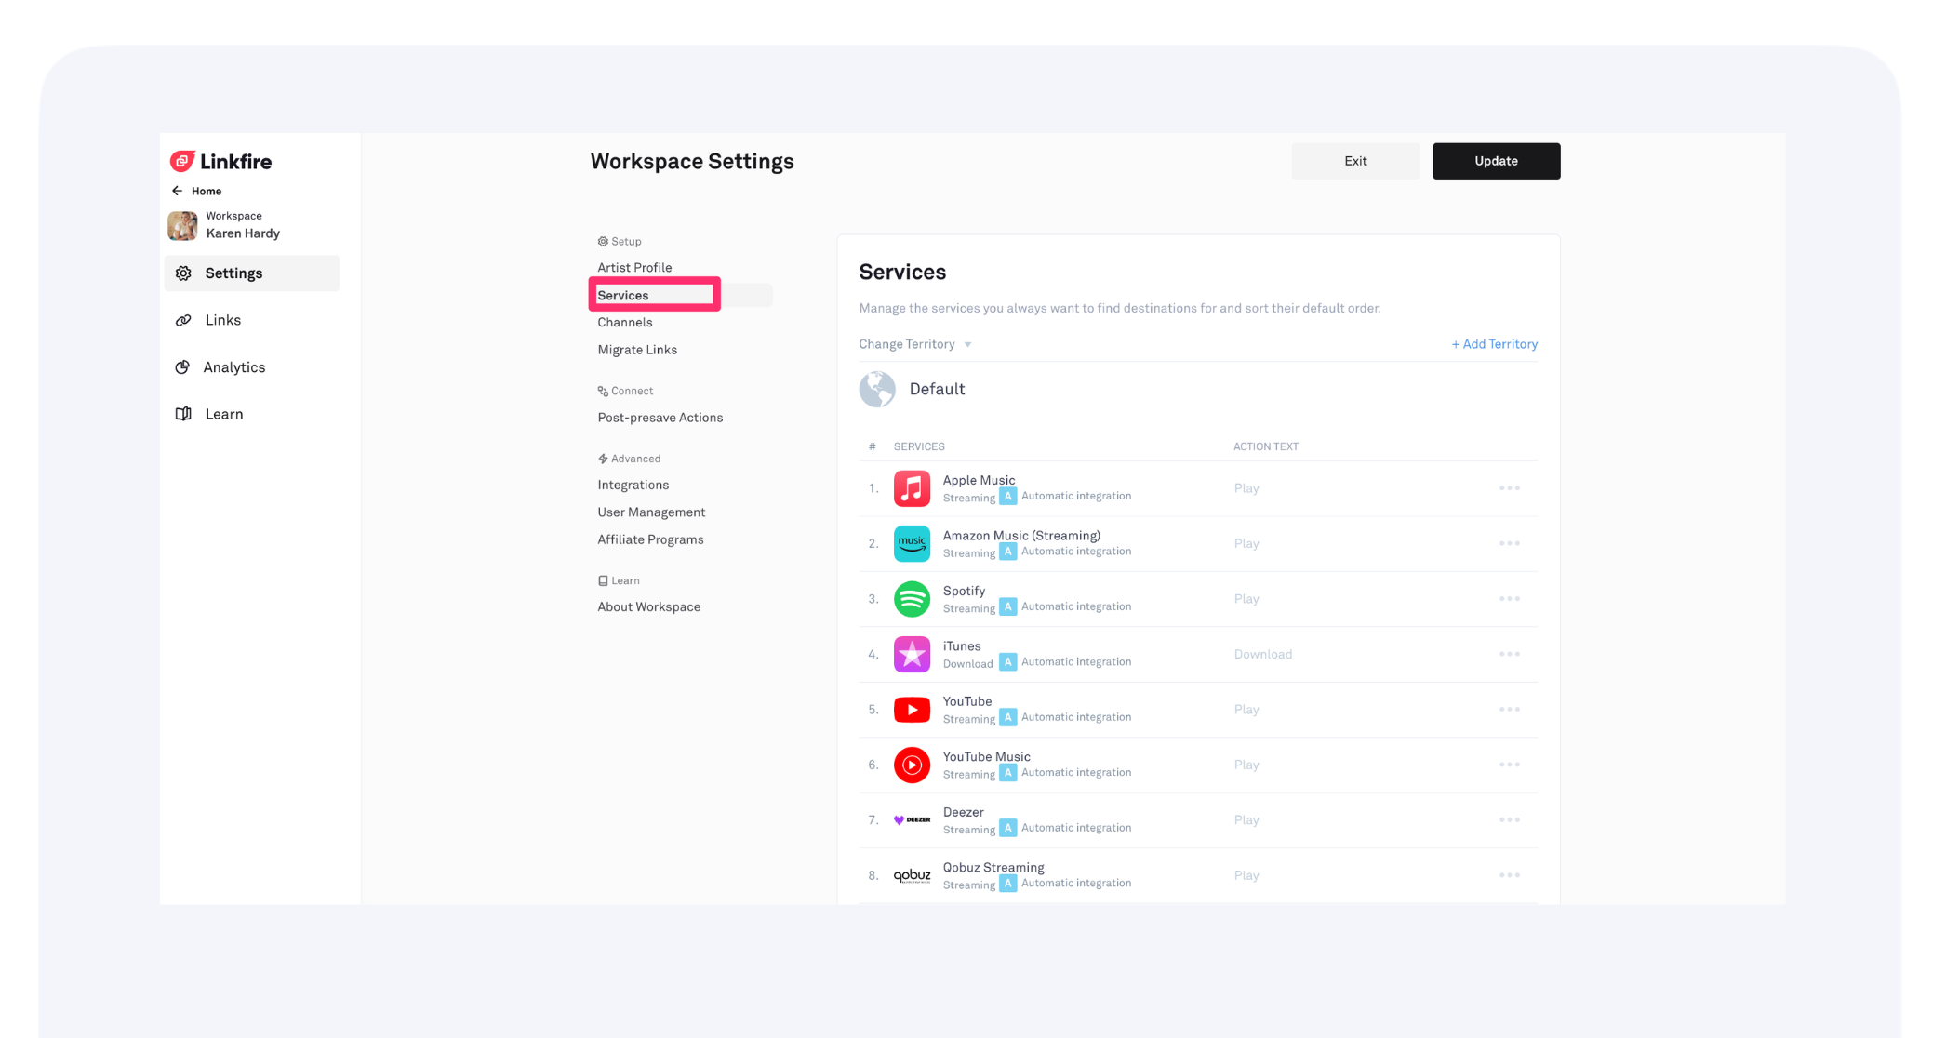Image resolution: width=1946 pixels, height=1038 pixels.
Task: Click the Amazon Music icon
Action: pyautogui.click(x=911, y=543)
